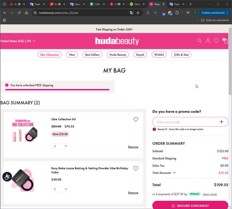Click Free Shipping on Orders $60+ banner
232x209 pixels.
(x=114, y=29)
